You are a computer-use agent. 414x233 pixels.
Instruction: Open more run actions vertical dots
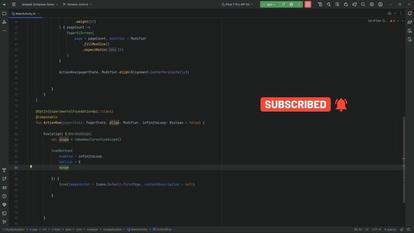[x=299, y=5]
